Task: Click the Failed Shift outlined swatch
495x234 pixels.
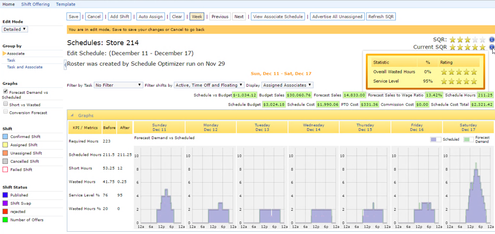Action: point(5,169)
